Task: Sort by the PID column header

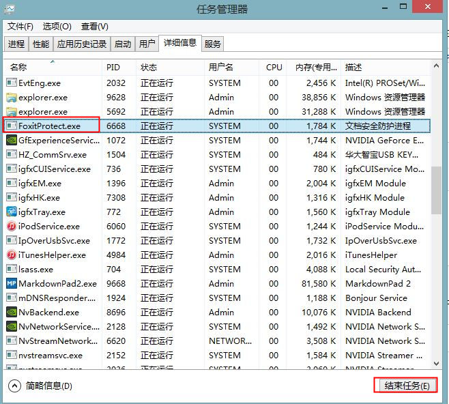Action: pos(119,67)
